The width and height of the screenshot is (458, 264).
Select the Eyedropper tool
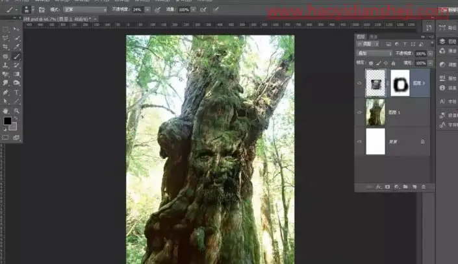[x=17, y=47]
